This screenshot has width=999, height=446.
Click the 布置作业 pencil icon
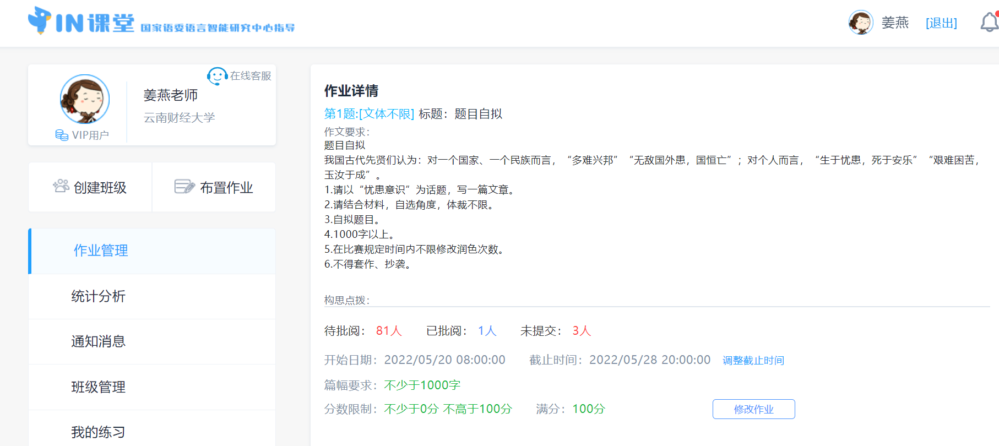(x=184, y=187)
